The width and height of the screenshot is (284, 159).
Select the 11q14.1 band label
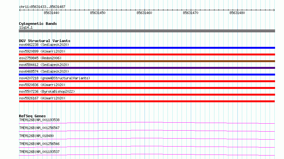click(26, 27)
